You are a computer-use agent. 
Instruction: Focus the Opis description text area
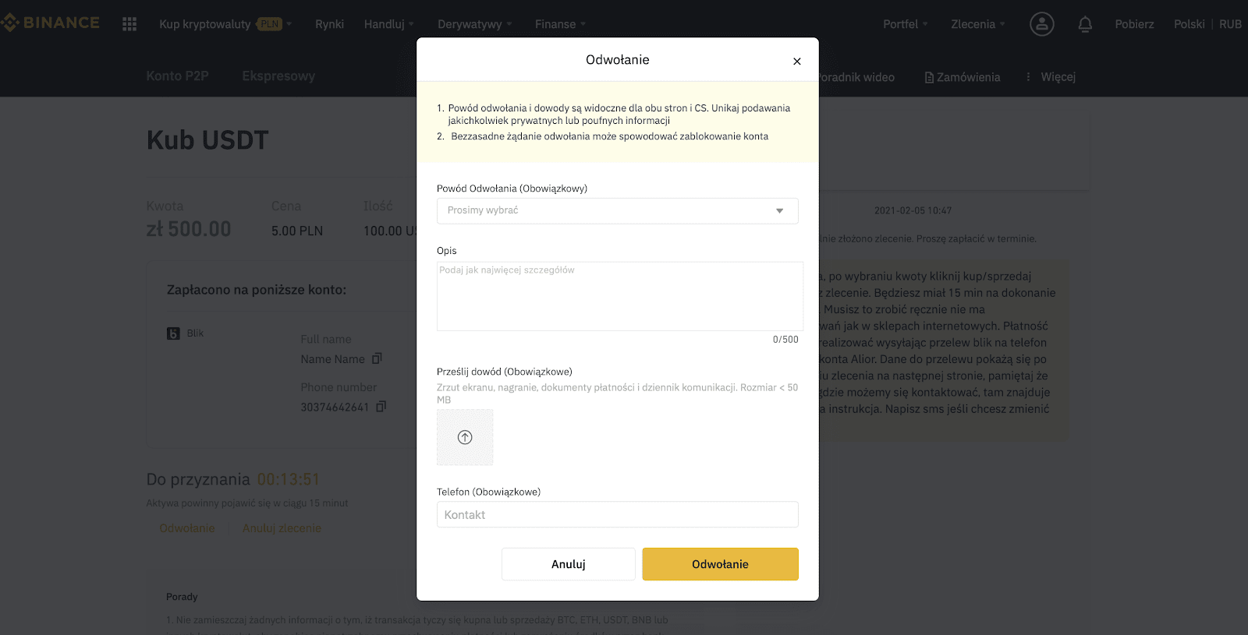619,296
